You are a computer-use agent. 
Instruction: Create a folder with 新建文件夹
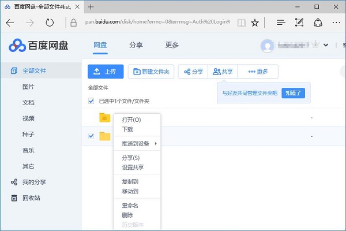pyautogui.click(x=151, y=72)
